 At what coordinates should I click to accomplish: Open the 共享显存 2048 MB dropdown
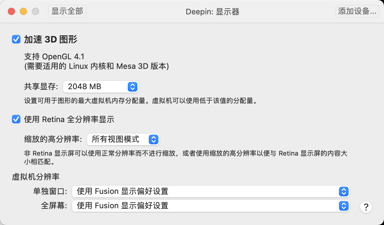[x=100, y=87]
